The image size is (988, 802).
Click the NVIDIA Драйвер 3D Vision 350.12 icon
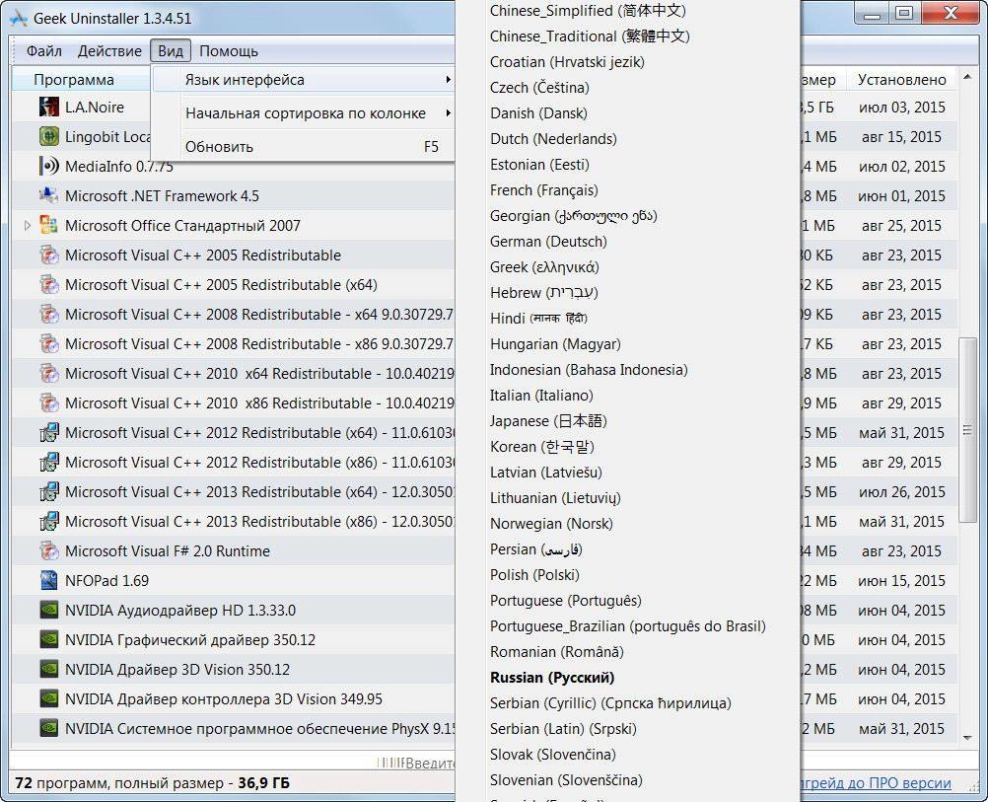(x=49, y=670)
